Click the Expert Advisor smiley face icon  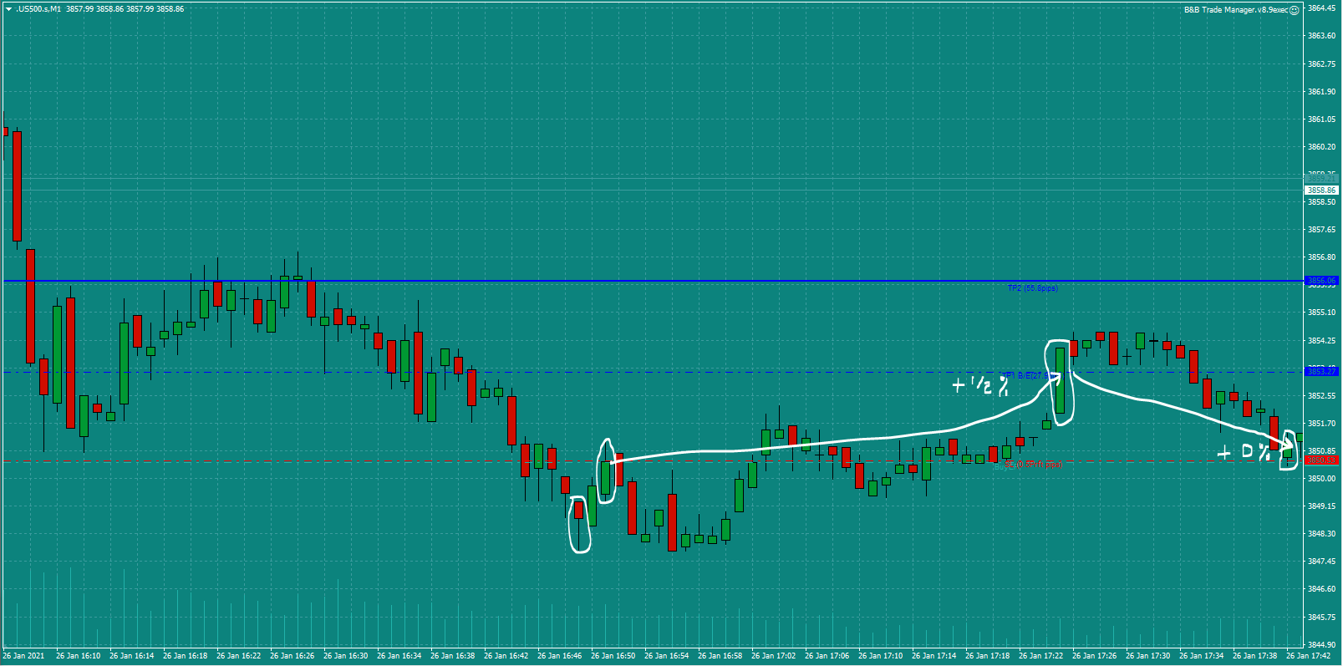click(1295, 10)
